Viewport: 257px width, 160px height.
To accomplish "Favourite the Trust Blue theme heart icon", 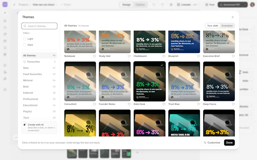I will (199, 104).
